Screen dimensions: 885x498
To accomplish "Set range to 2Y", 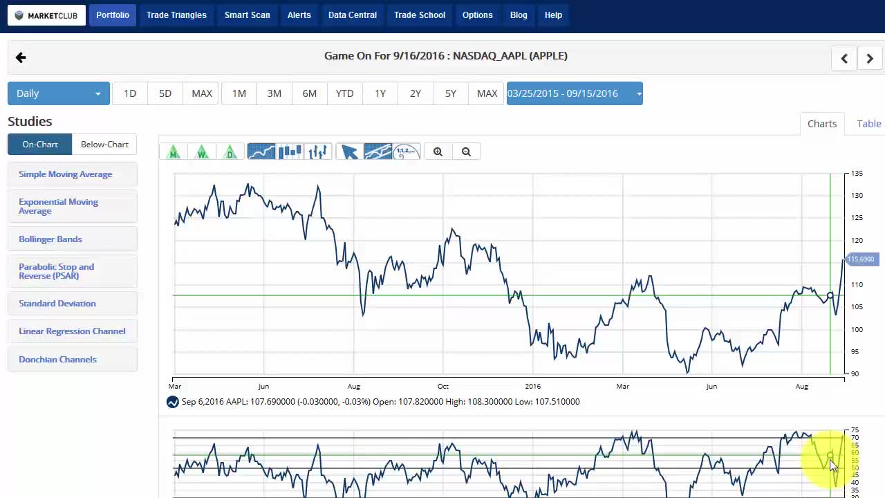I will point(416,93).
